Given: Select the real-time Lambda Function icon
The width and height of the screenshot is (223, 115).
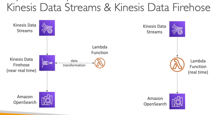Looking at the screenshot, I should [177, 65].
